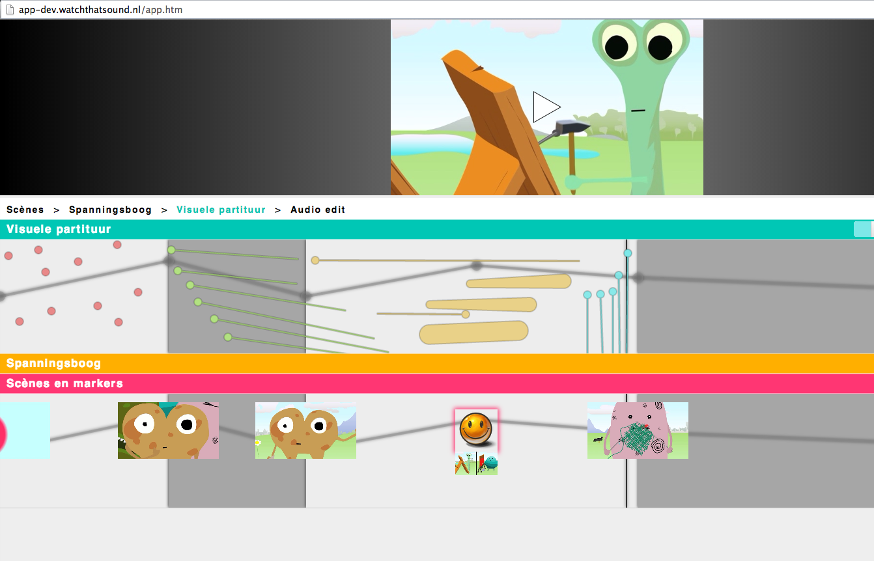The image size is (874, 561).
Task: Go to Spanningsboog breadcrumb step
Action: tap(110, 210)
